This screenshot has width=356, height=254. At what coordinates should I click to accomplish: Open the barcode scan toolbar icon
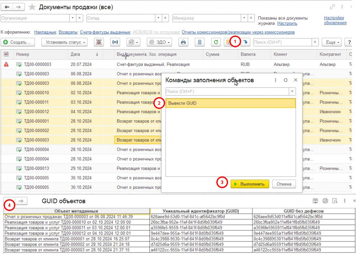pyautogui.click(x=99, y=42)
